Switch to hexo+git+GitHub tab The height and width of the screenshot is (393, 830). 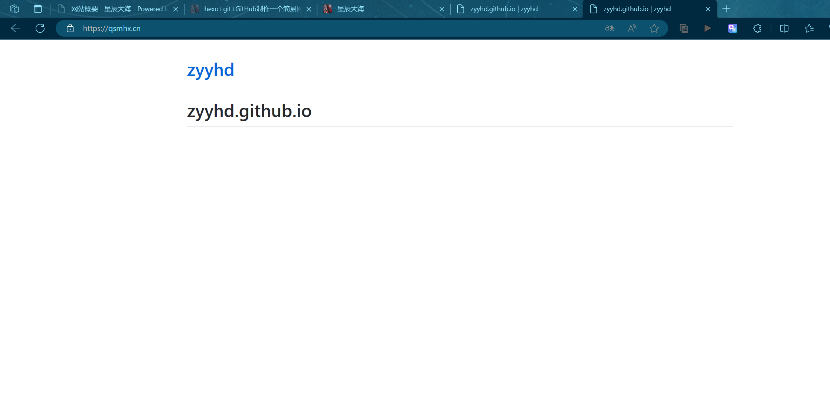pos(251,9)
